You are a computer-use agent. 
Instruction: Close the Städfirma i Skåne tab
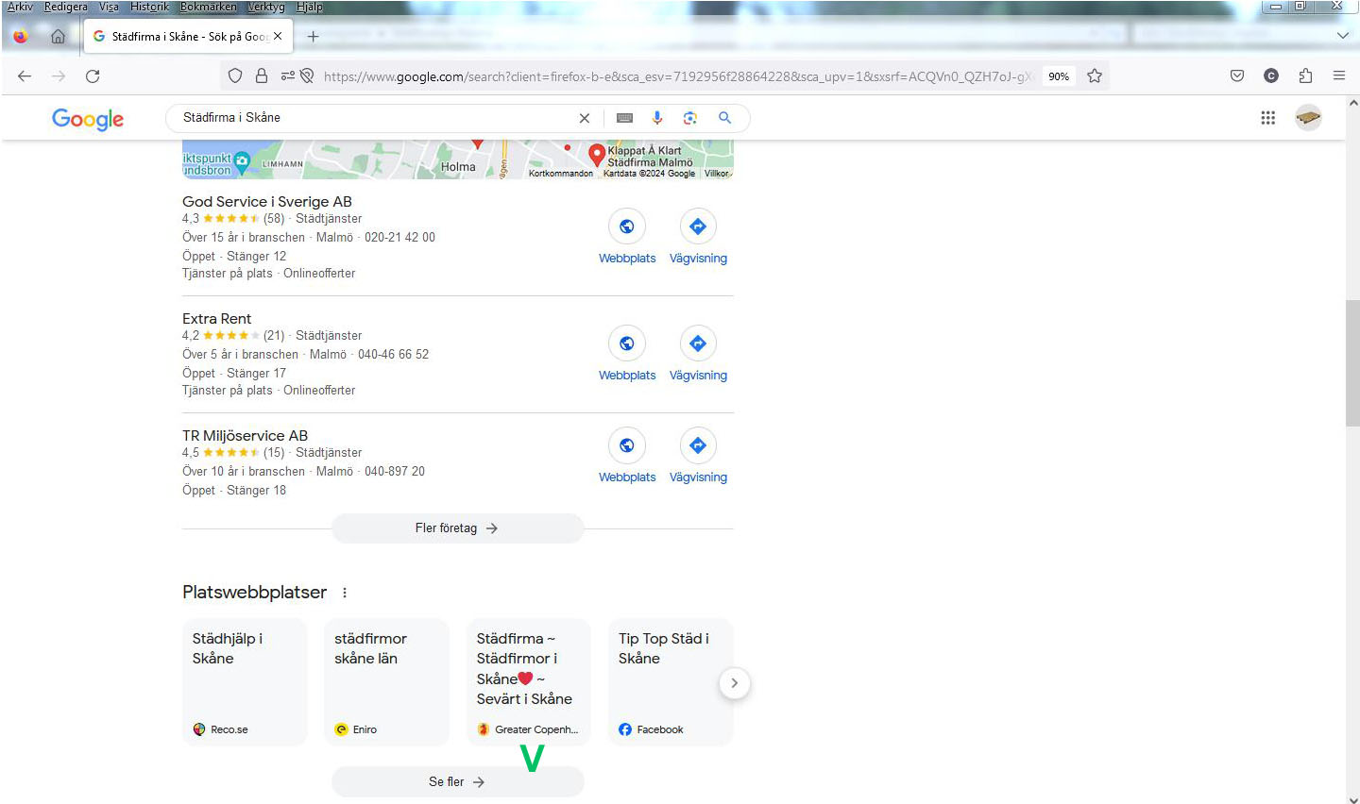[278, 37]
